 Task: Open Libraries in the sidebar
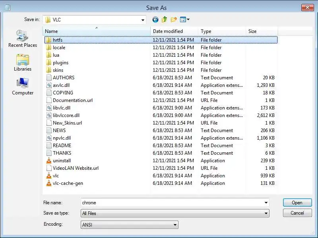click(23, 63)
